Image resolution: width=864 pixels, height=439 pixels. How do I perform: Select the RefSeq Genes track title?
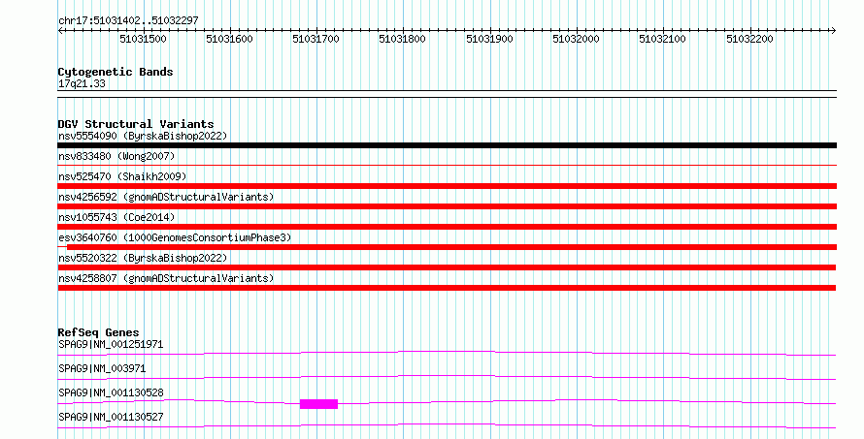click(x=99, y=332)
